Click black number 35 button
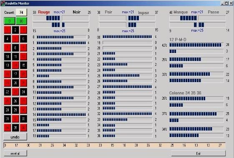Viewport: 234px width, 158px height. coord(15,128)
